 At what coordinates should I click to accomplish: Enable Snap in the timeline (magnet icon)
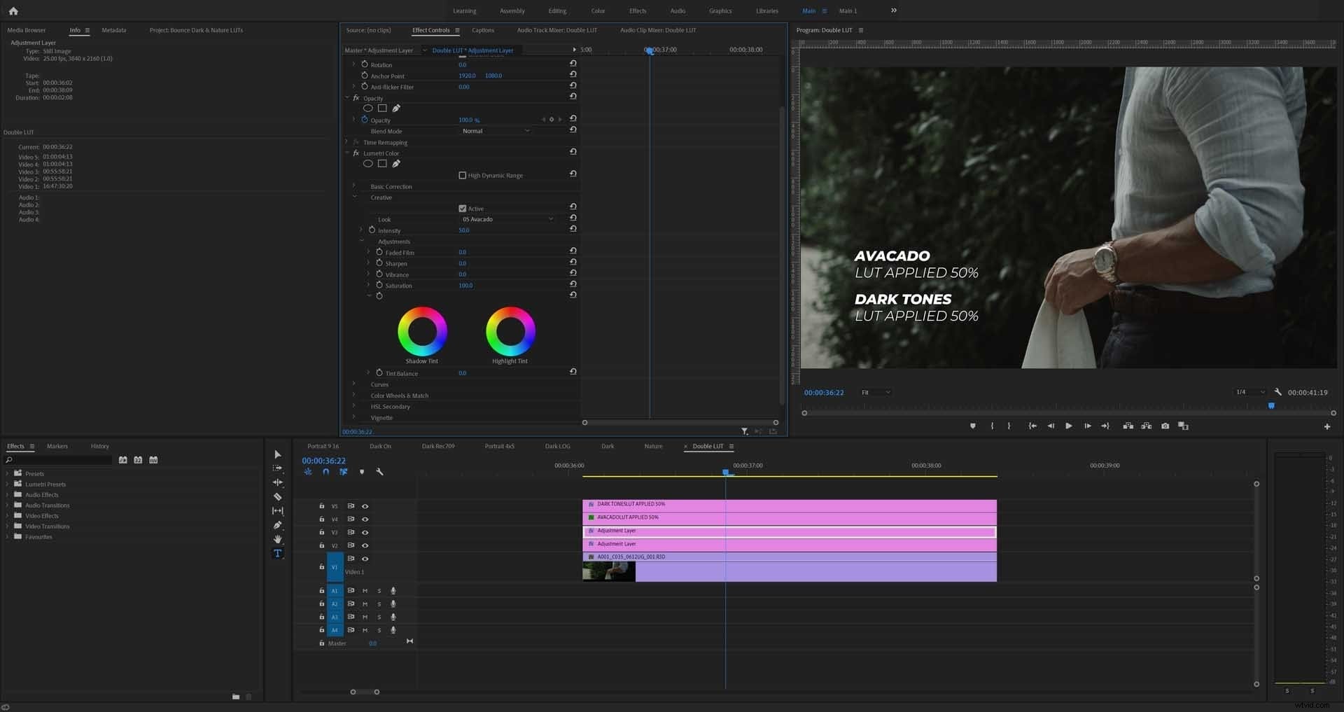pos(325,472)
